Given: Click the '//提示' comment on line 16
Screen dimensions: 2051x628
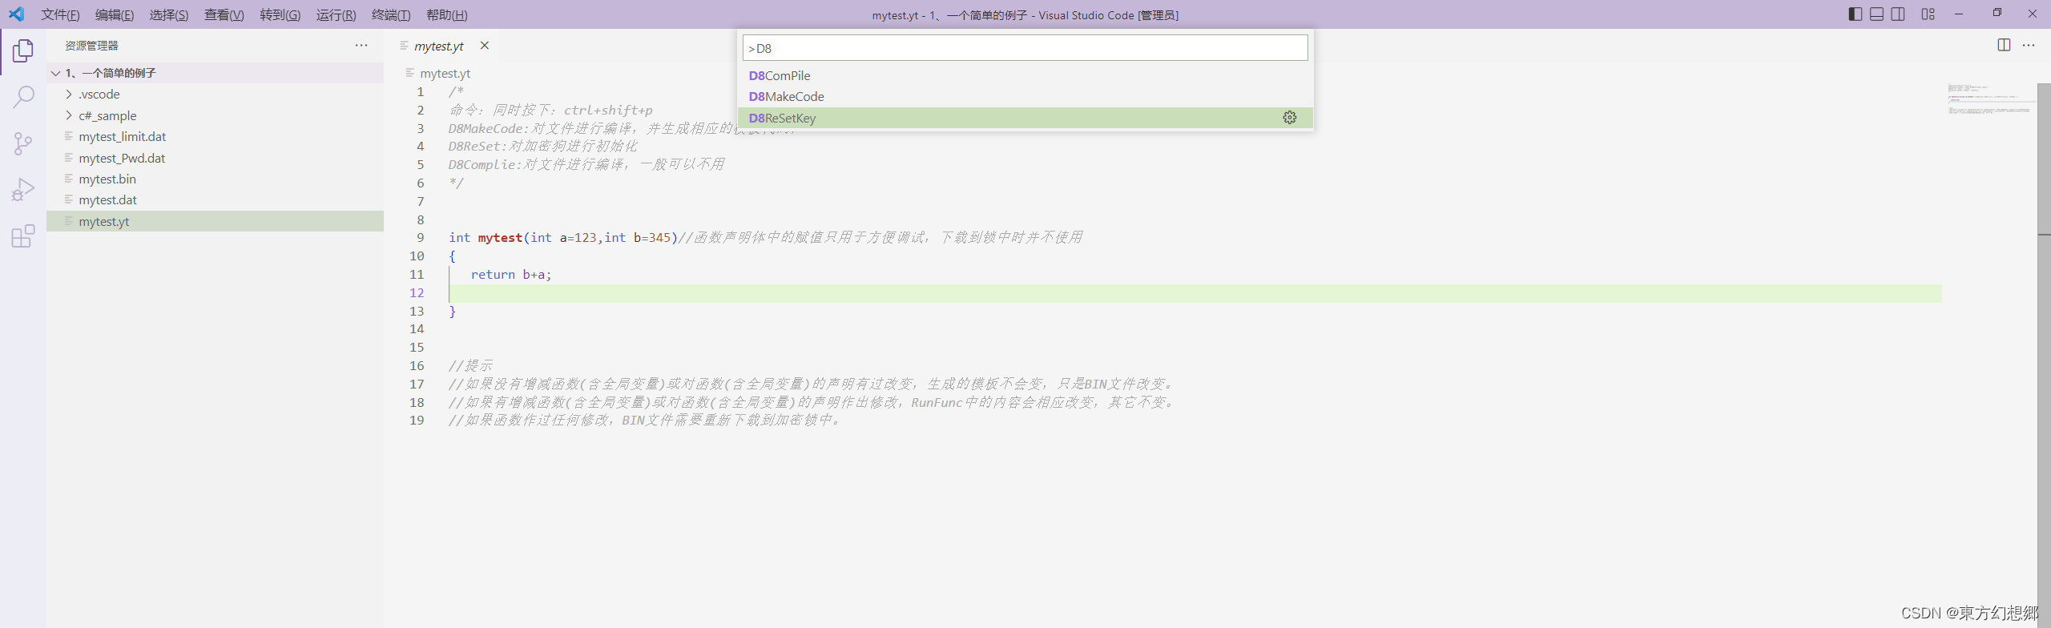Looking at the screenshot, I should 470,366.
